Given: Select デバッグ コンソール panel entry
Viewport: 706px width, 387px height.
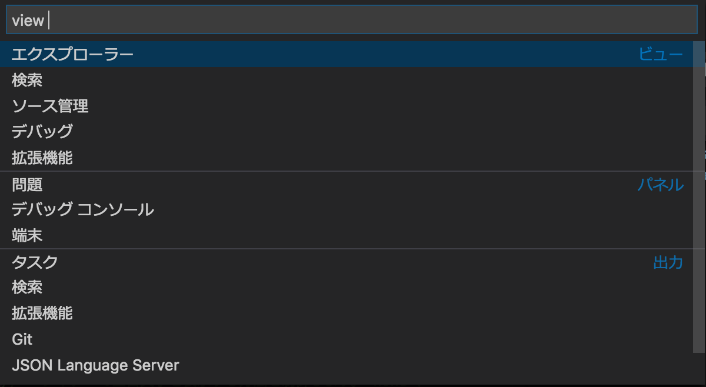Looking at the screenshot, I should tap(83, 209).
